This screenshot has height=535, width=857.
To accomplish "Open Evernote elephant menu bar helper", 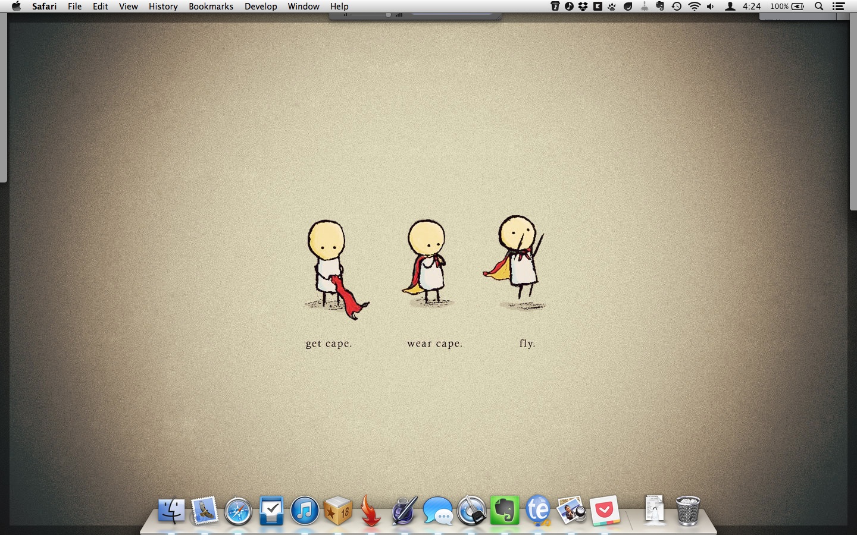I will pos(660,7).
